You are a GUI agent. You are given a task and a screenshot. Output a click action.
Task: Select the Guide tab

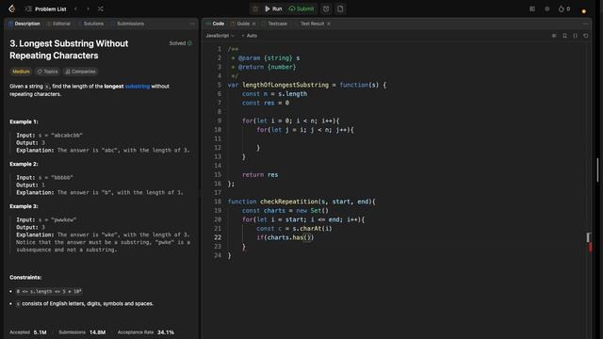coord(240,24)
